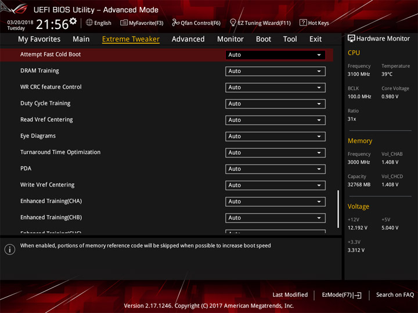Image resolution: width=418 pixels, height=313 pixels.
Task: Click the +5V 5.040 V reading
Action: click(390, 228)
